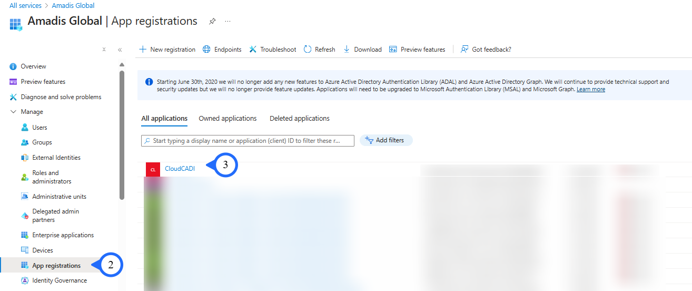
Task: Click the Troubleshoot wrench icon
Action: [x=253, y=49]
